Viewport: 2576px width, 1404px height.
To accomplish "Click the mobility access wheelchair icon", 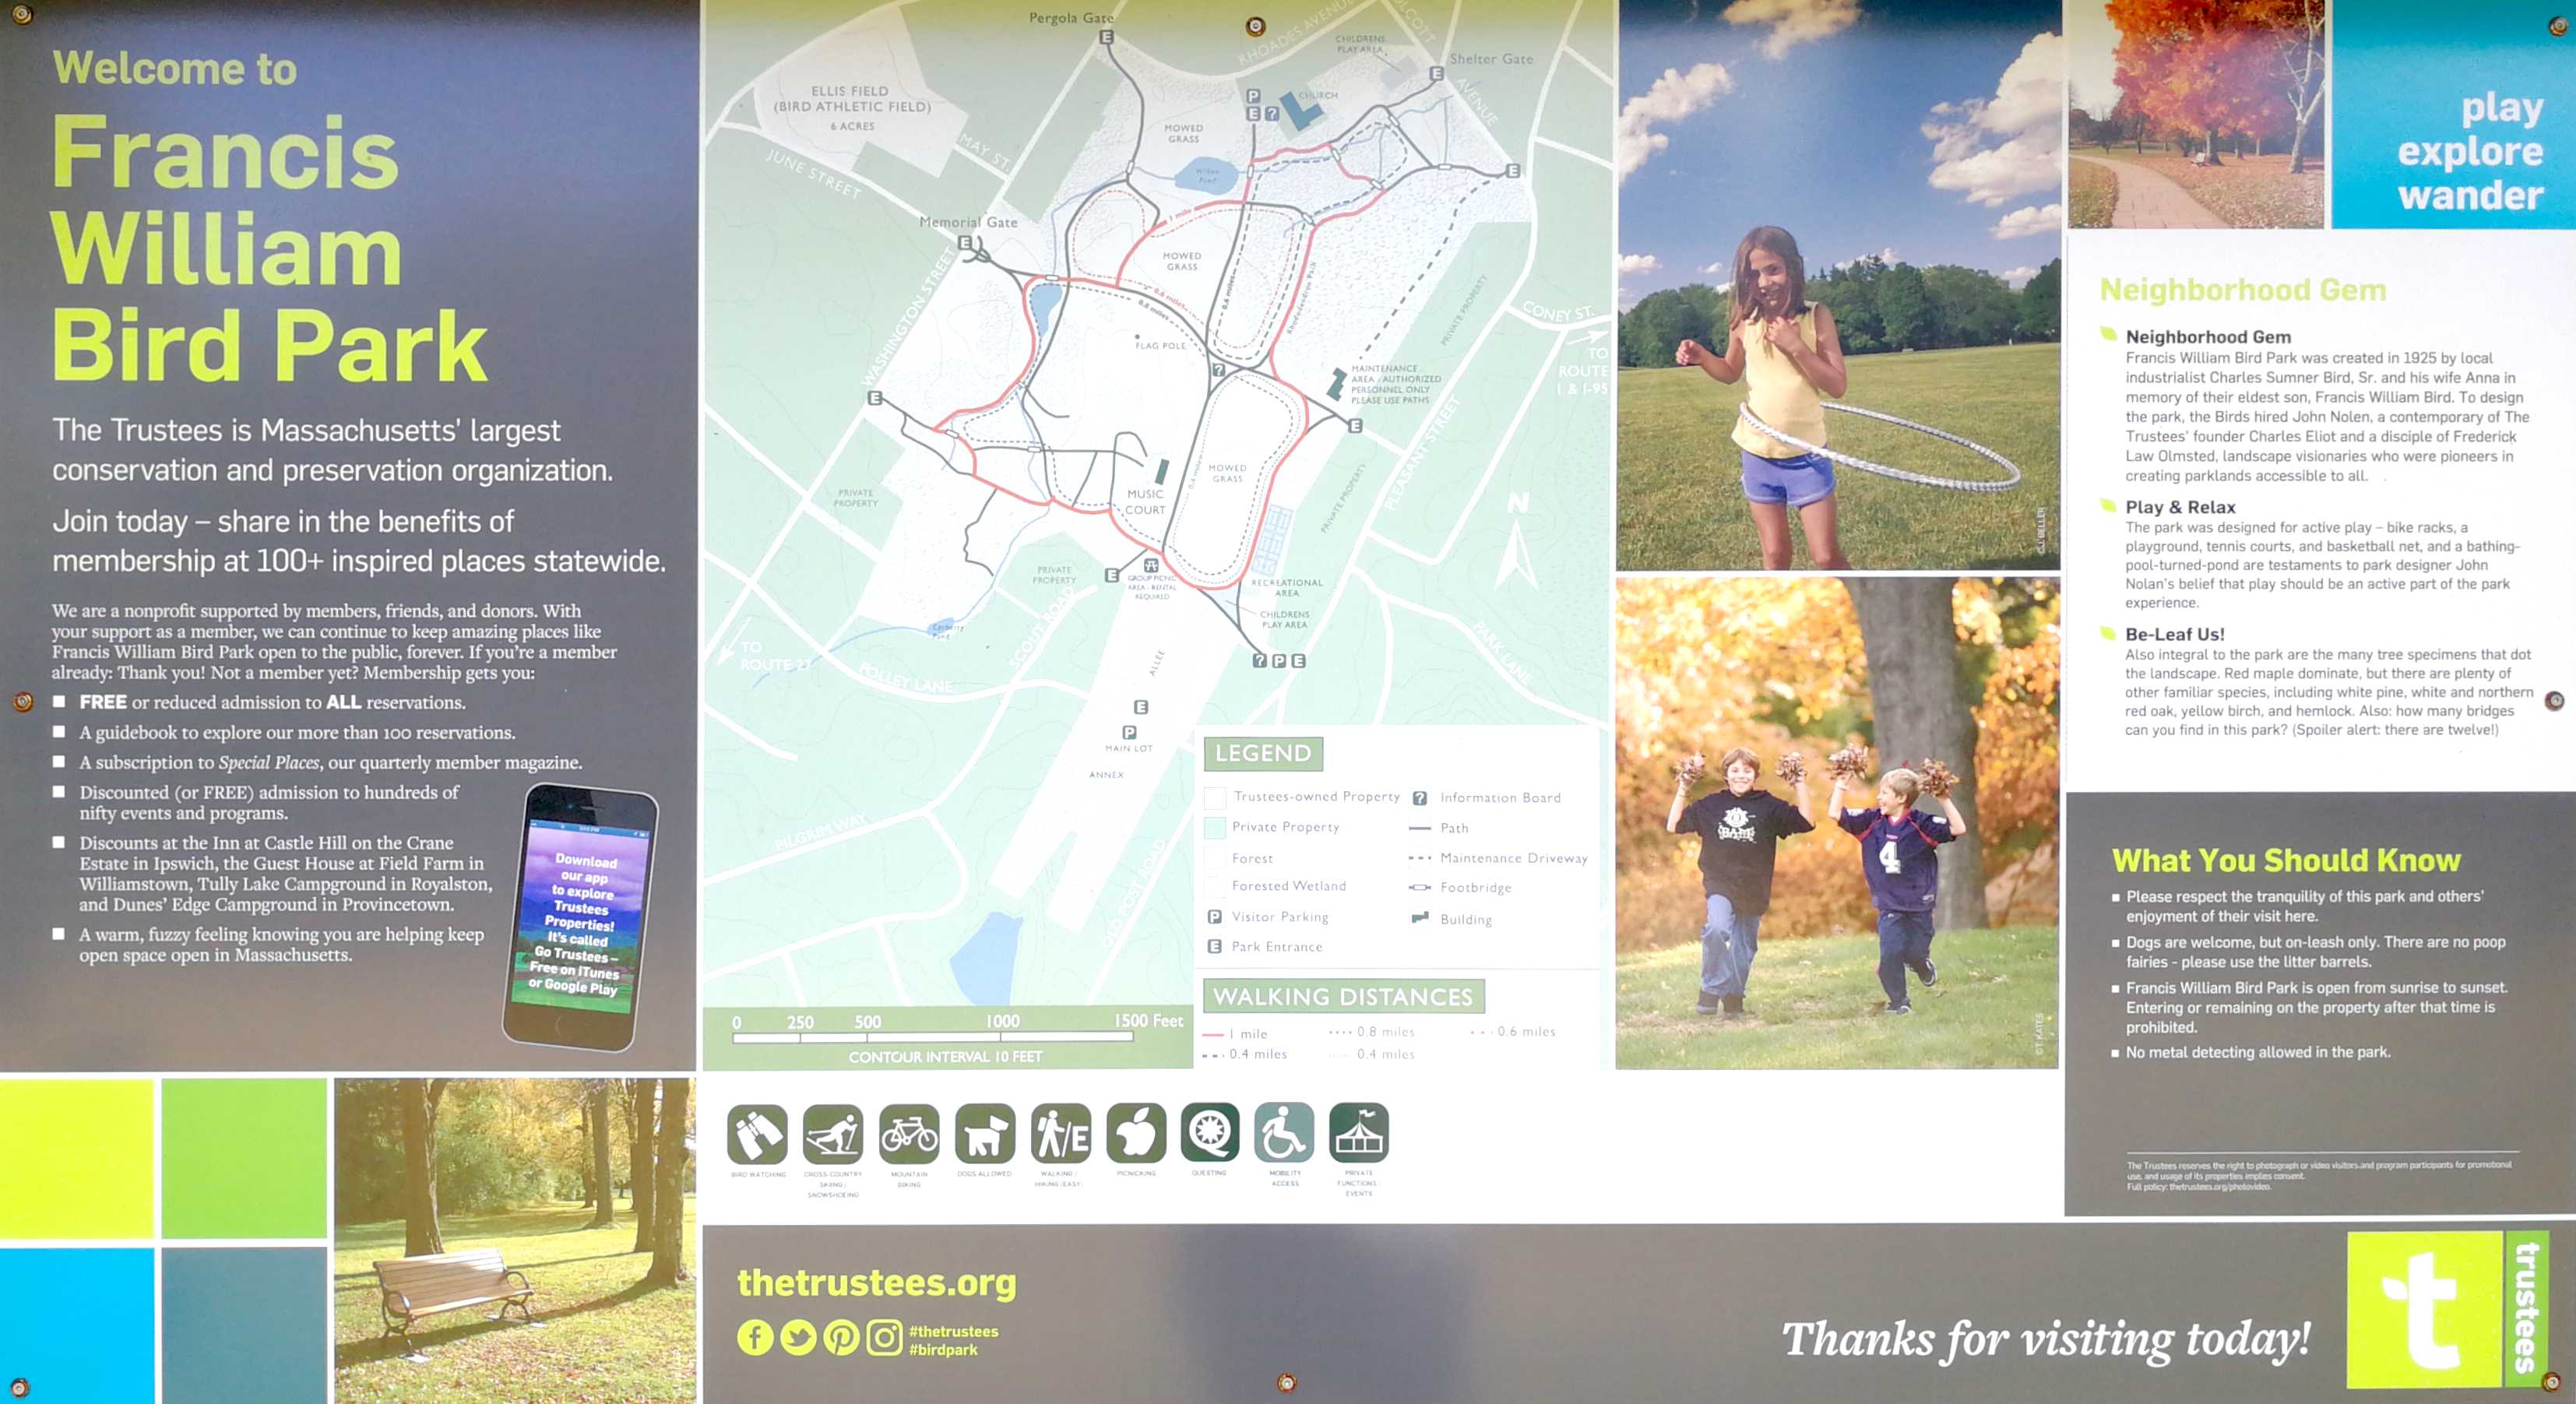I will (x=1284, y=1133).
